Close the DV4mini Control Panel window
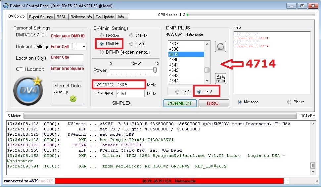This screenshot has height=187, width=321. tap(313, 6)
